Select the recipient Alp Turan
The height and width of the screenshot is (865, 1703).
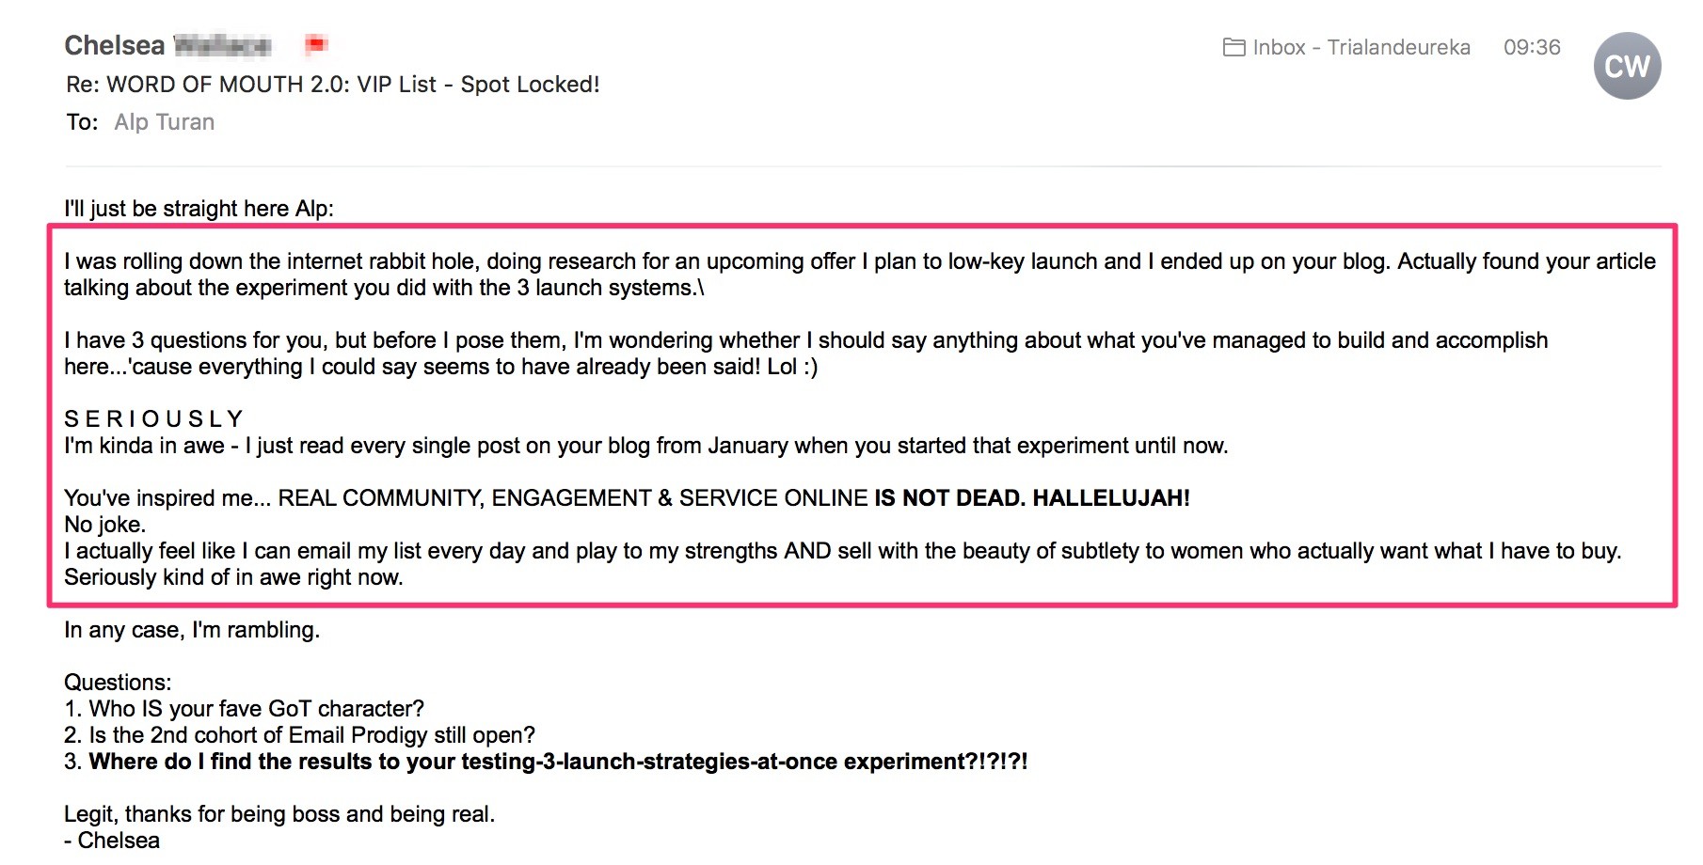(165, 122)
